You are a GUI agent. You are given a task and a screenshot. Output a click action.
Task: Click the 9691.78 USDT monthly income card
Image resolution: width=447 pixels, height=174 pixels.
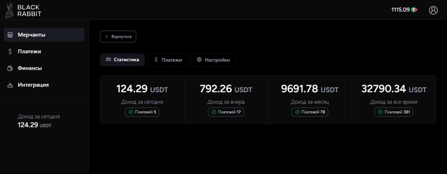pyautogui.click(x=310, y=99)
